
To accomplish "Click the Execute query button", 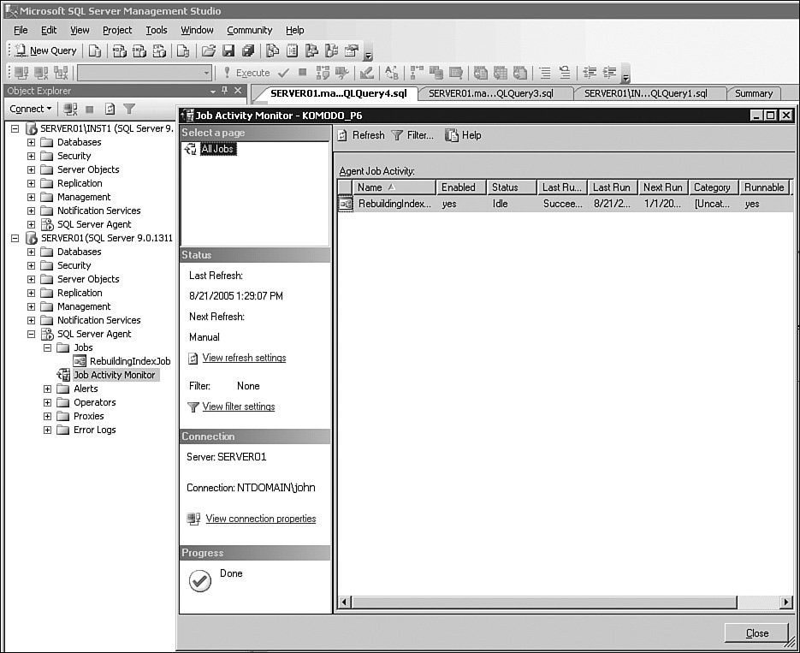I will (246, 73).
